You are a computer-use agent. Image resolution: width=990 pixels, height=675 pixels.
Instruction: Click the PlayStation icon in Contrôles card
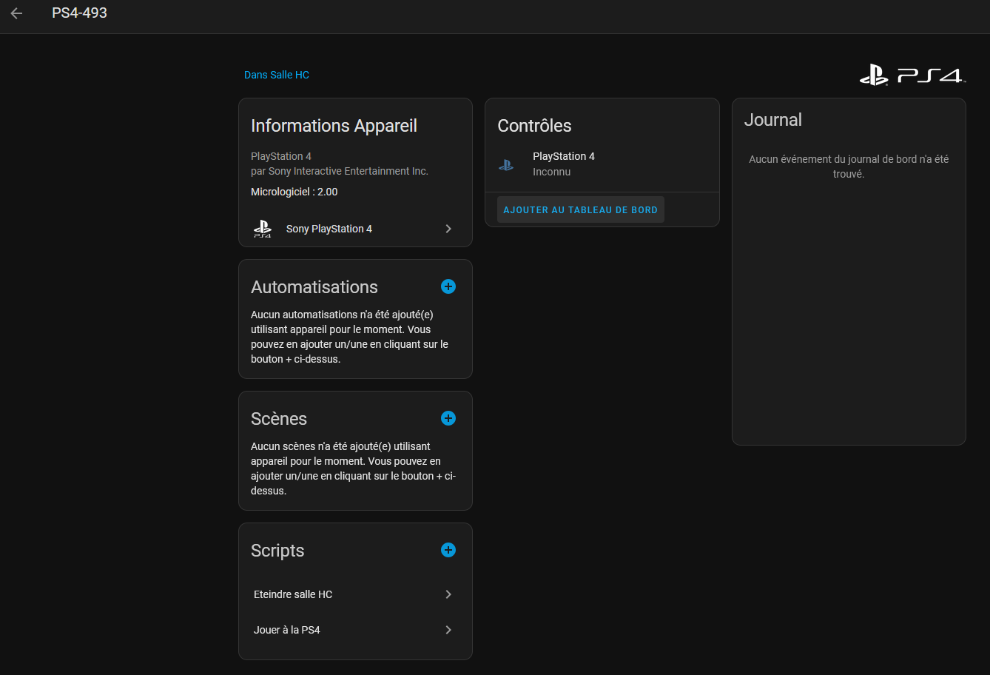click(x=506, y=164)
